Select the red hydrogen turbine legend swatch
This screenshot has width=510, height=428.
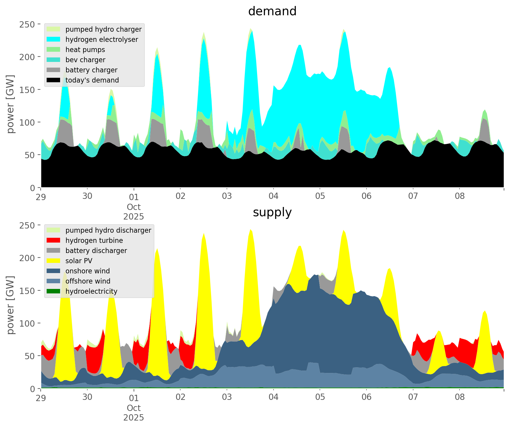(54, 240)
